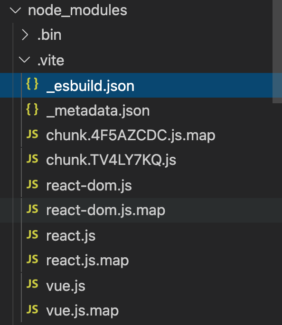
Task: Click the JS icon beside react.js
Action: (32, 235)
